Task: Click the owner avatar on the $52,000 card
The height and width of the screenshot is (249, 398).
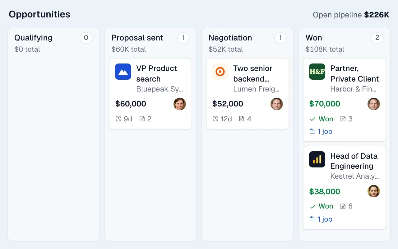Action: tap(277, 104)
